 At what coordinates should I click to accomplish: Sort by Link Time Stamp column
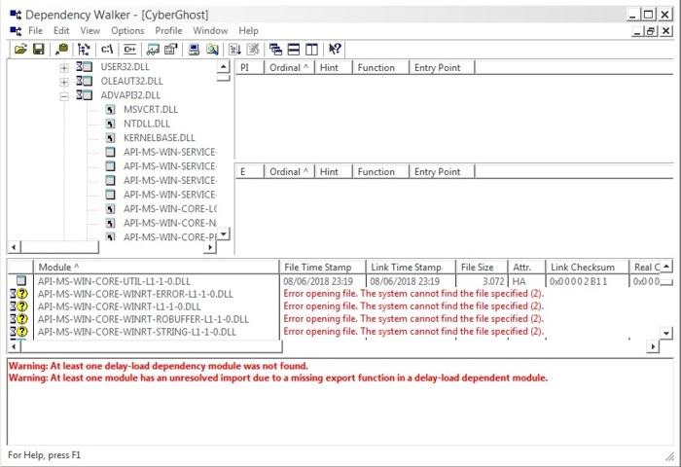[x=411, y=268]
